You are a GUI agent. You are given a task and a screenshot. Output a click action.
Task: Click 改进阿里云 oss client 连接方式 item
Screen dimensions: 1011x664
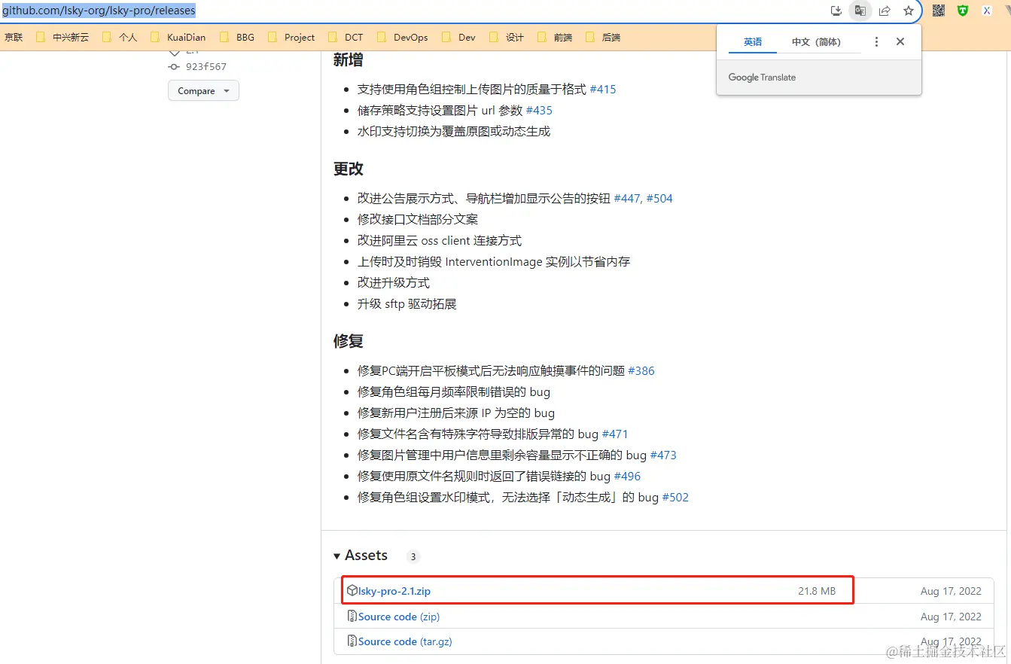(x=440, y=241)
